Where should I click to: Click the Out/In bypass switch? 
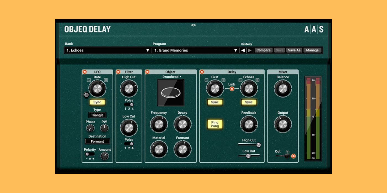[x=283, y=156]
